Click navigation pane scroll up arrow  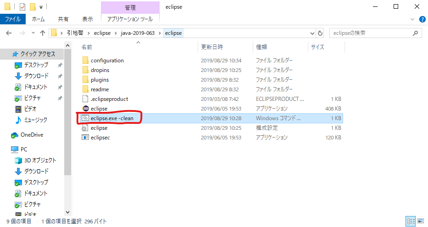click(x=68, y=45)
